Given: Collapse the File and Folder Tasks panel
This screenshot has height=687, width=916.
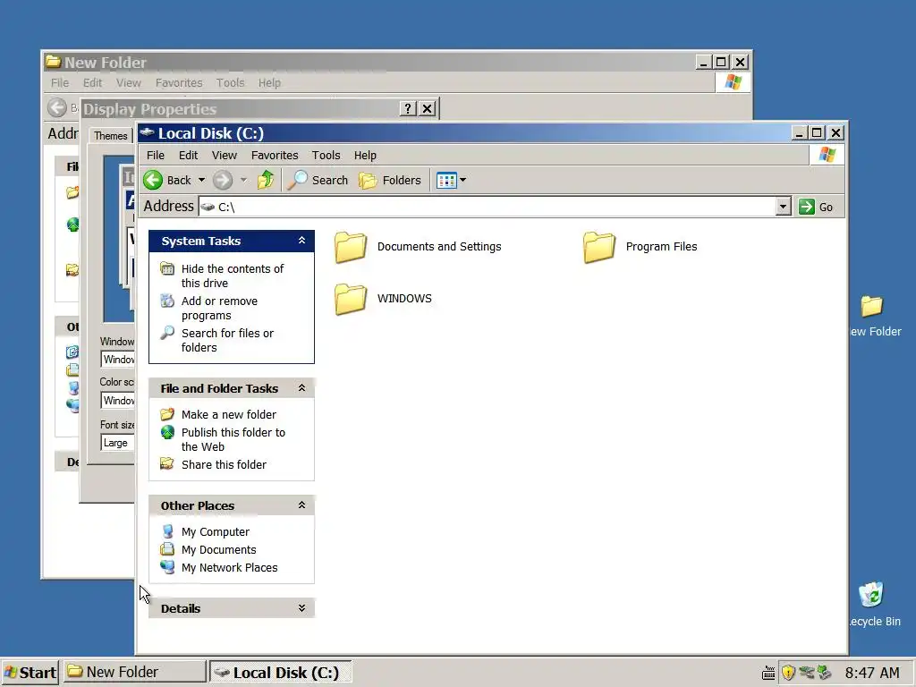Looking at the screenshot, I should click(x=302, y=388).
